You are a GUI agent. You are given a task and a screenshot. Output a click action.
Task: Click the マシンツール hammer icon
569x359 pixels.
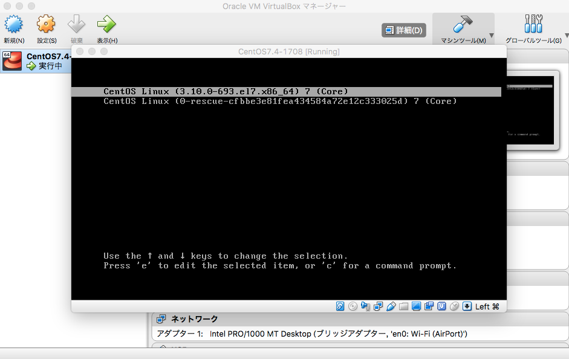(x=463, y=23)
